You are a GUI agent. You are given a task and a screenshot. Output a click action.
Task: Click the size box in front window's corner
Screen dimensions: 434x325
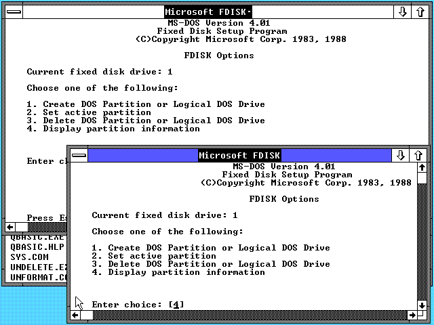click(x=422, y=315)
